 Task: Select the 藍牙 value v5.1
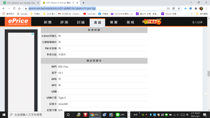(x=61, y=73)
